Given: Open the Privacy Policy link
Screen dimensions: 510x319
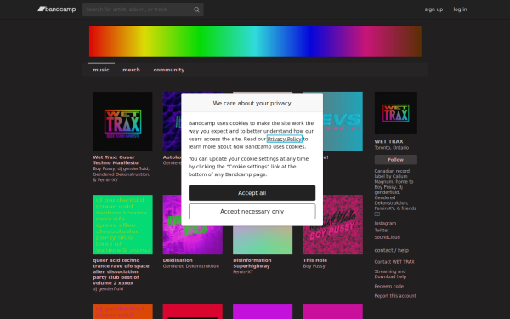Looking at the screenshot, I should [x=285, y=139].
